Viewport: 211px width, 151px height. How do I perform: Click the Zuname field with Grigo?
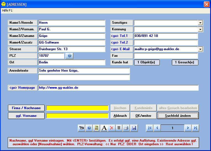tap(72, 36)
